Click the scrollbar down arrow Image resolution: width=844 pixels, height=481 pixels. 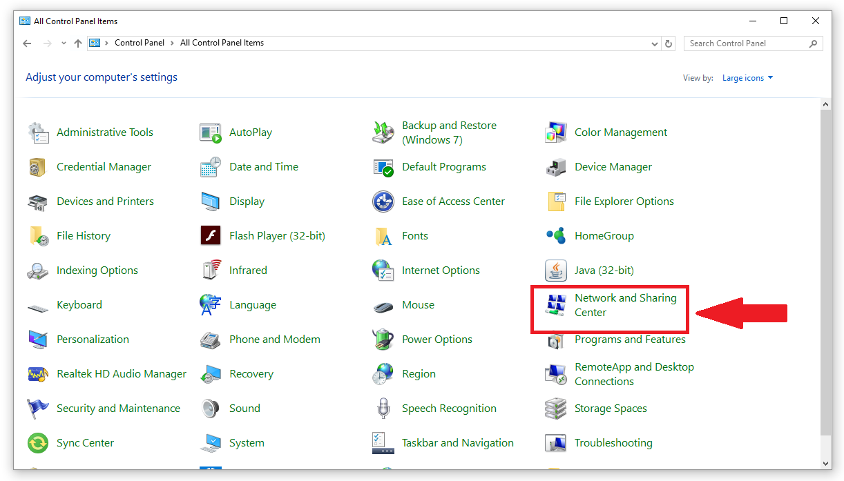point(826,464)
